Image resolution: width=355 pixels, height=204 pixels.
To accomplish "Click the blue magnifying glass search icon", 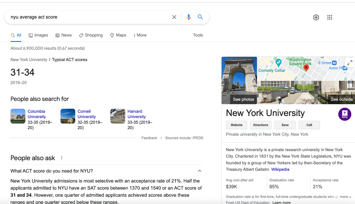I will pyautogui.click(x=200, y=17).
